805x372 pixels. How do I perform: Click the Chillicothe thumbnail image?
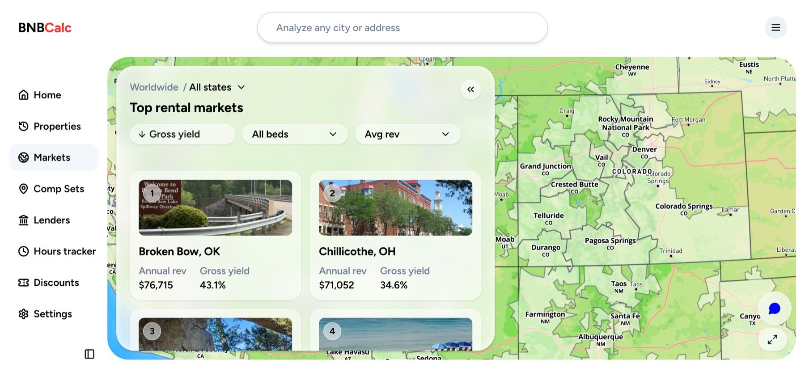click(395, 207)
